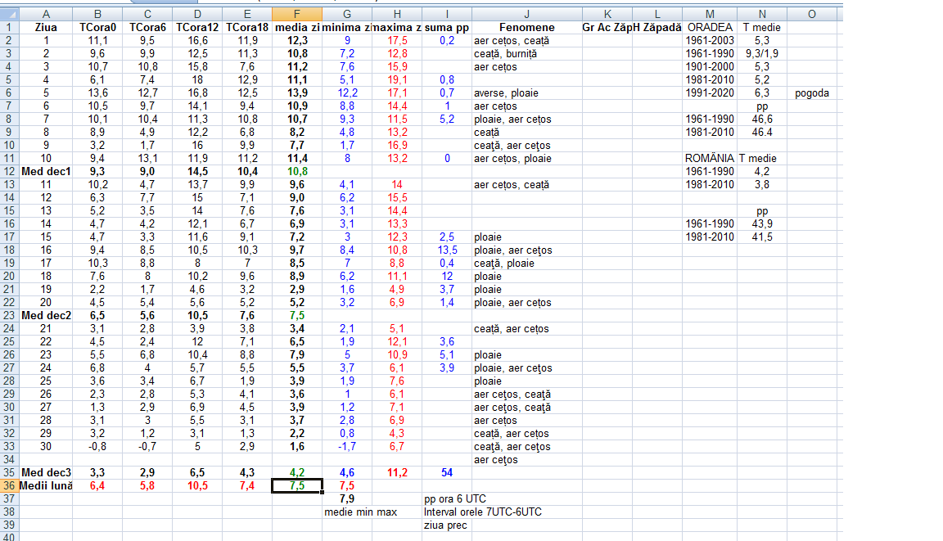Click the 'Med dec1' cell
This screenshot has height=541, width=943.
(46, 171)
